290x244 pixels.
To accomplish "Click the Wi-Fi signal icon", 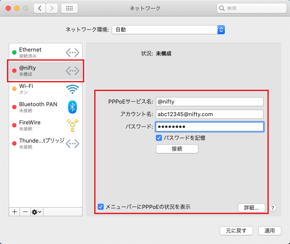I will (72, 89).
